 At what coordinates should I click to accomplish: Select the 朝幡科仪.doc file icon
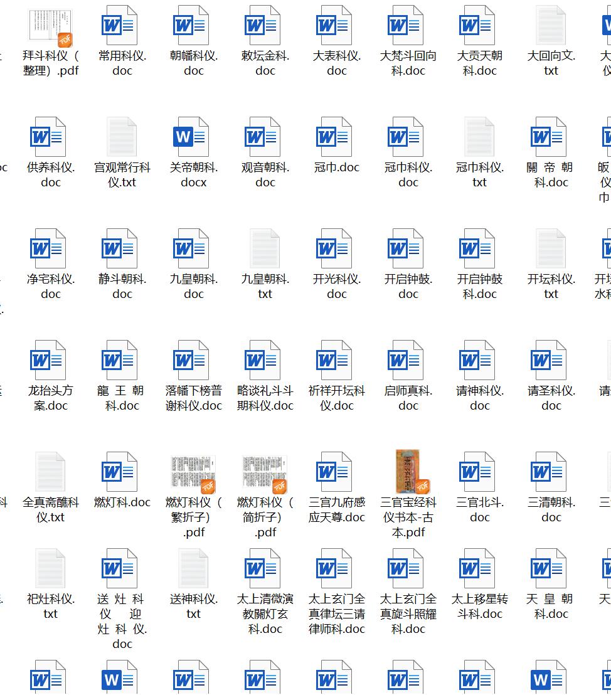tap(191, 25)
